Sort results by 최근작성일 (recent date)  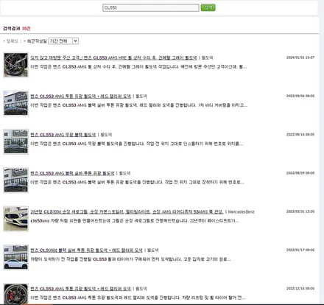point(37,41)
